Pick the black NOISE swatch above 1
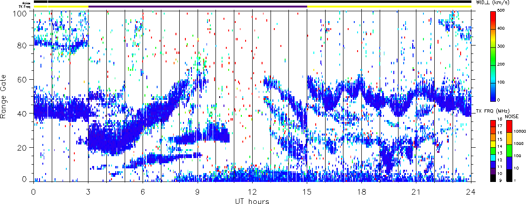 pos(509,174)
